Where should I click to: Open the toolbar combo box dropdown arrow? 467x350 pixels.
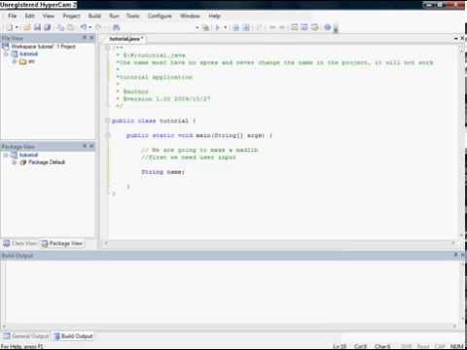[197, 28]
